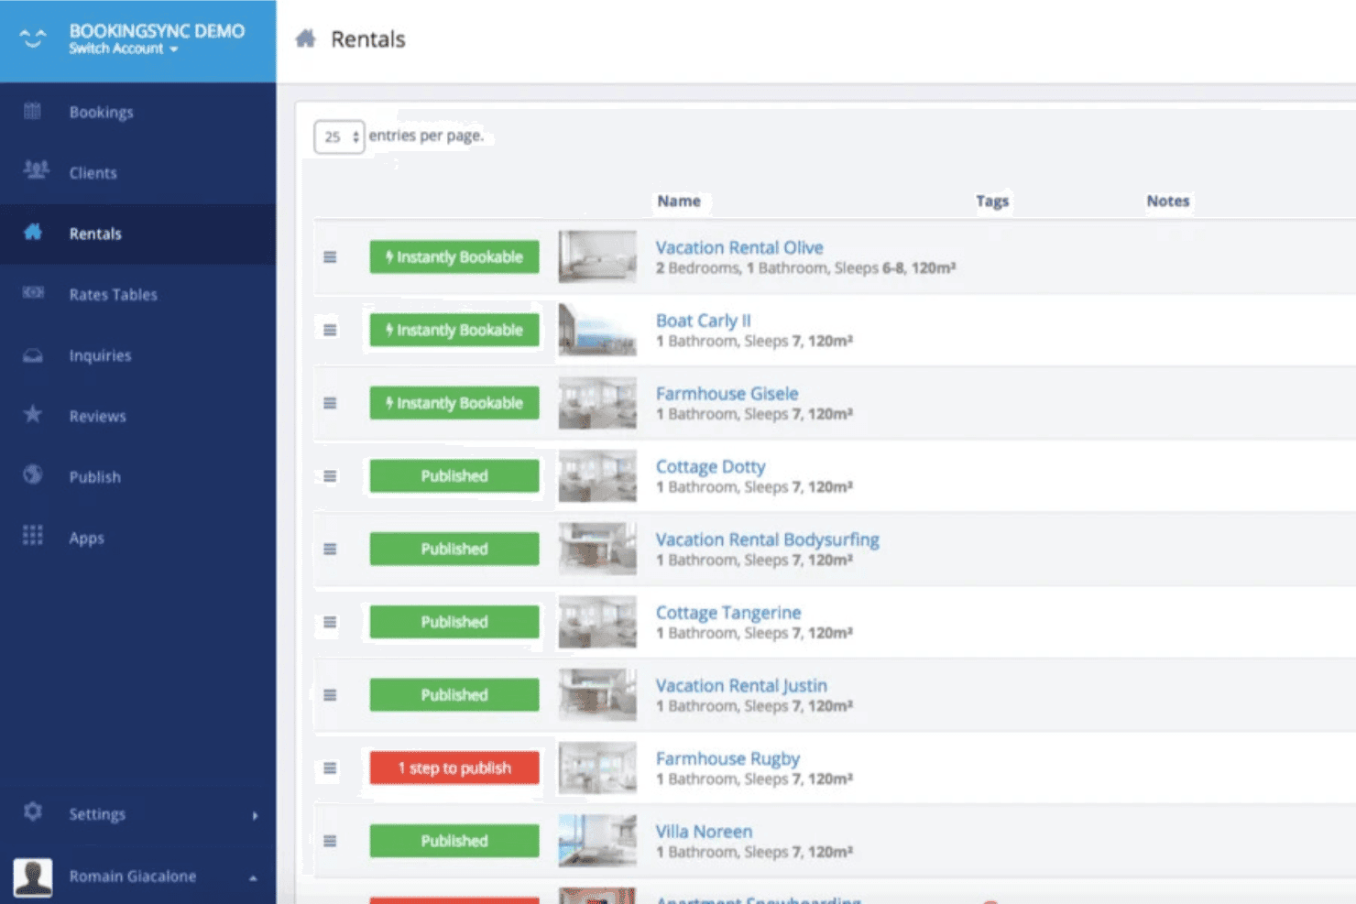Click the Apps grid icon

tap(33, 536)
